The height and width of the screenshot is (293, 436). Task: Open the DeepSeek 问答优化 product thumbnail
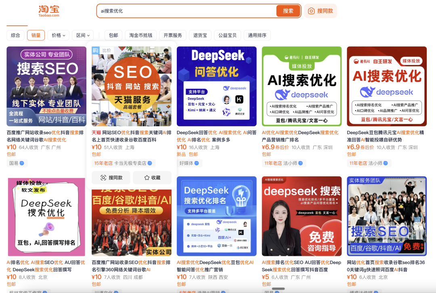tap(217, 86)
